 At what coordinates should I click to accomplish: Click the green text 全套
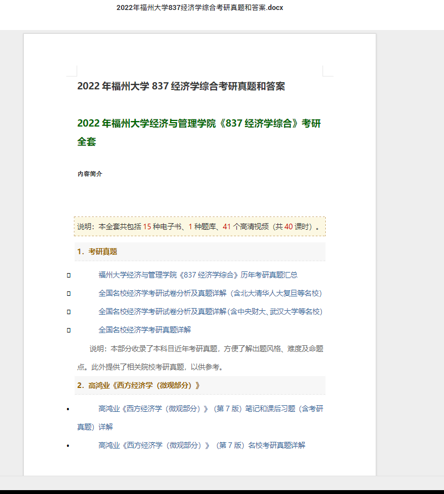(87, 142)
